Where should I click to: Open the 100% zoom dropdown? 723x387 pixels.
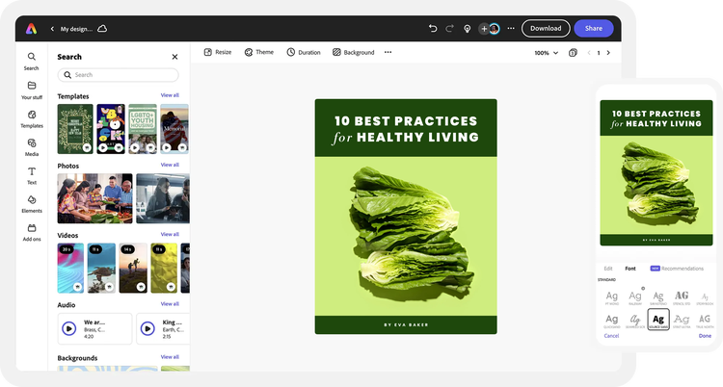pos(546,53)
